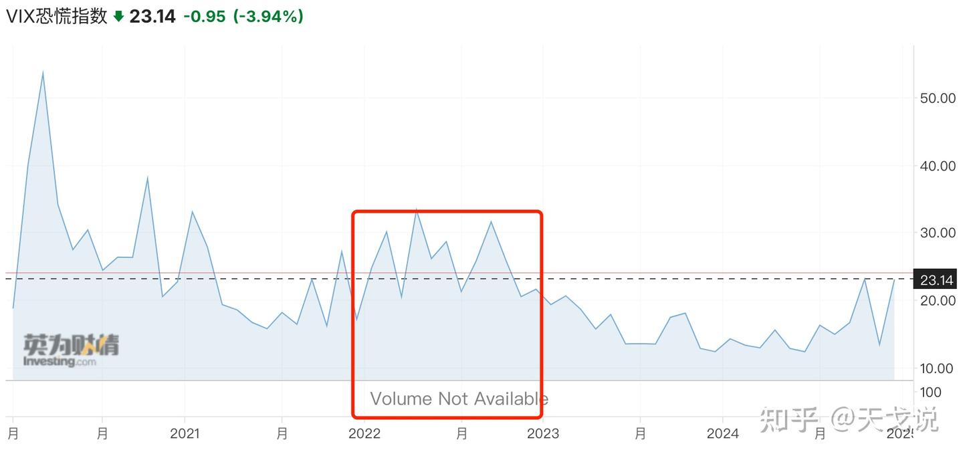Click the 100 volume axis label
The width and height of the screenshot is (963, 458).
[x=931, y=392]
